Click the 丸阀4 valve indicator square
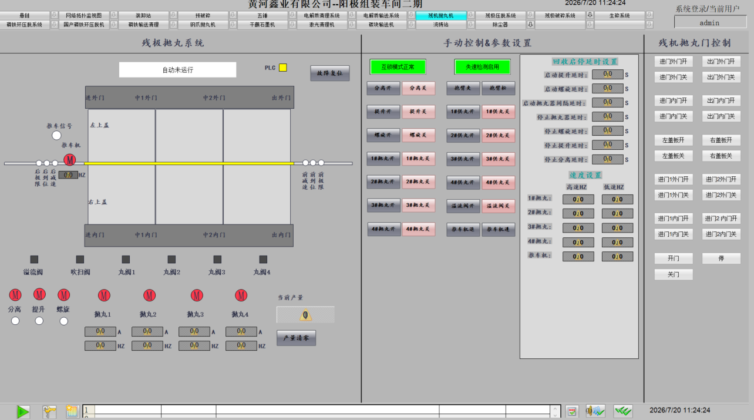The width and height of the screenshot is (754, 420). (263, 259)
